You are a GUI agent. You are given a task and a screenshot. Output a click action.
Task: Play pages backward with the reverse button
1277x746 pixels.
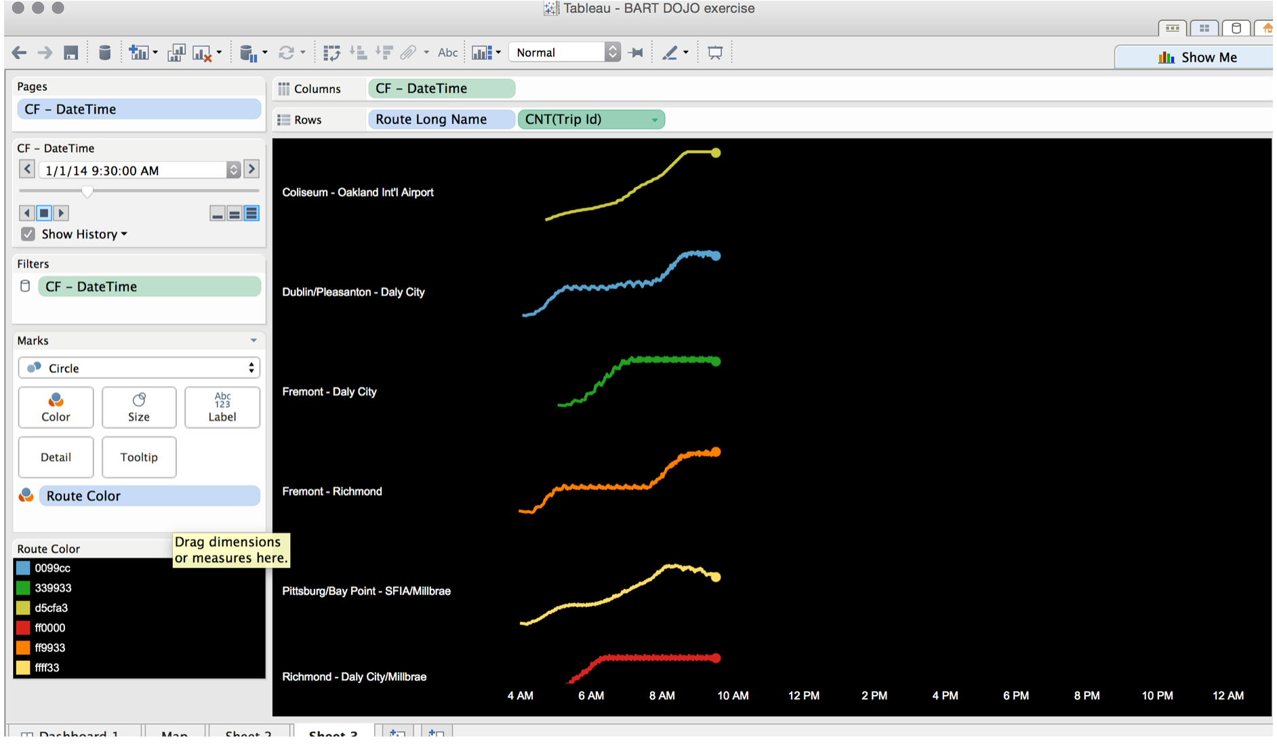click(x=27, y=213)
